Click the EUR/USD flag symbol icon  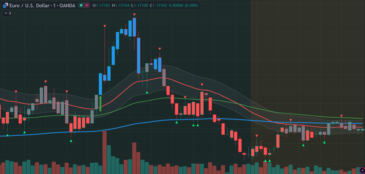[6, 5]
